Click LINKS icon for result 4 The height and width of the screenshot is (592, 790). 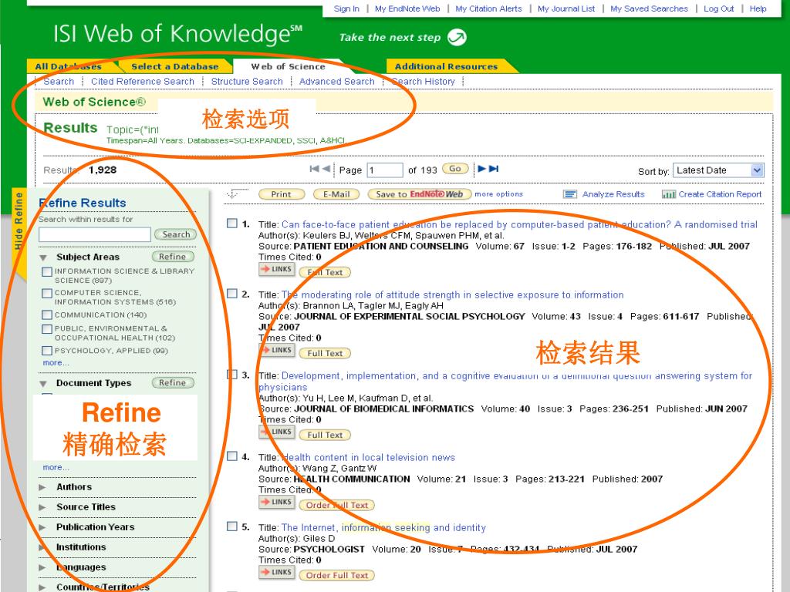[x=277, y=502]
